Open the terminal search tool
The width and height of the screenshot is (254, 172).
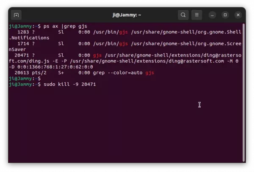(x=183, y=15)
